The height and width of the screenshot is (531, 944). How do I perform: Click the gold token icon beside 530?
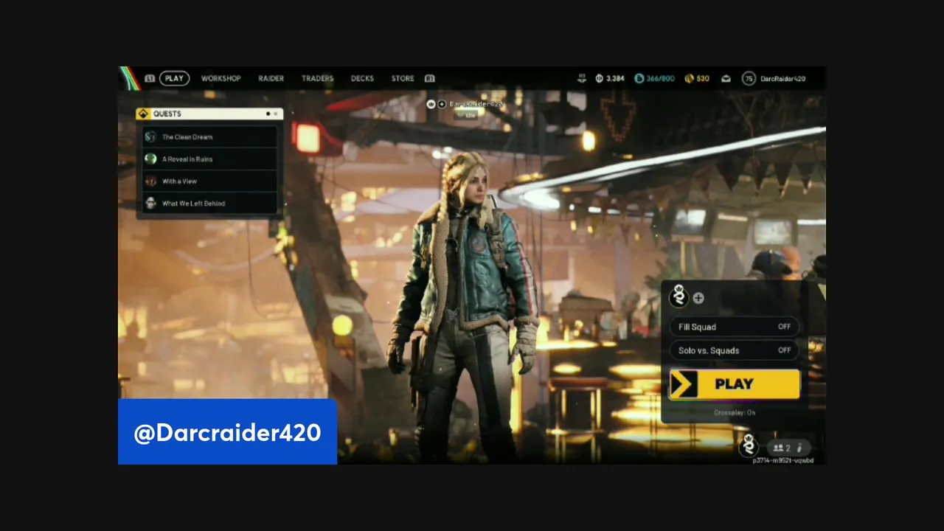(689, 78)
